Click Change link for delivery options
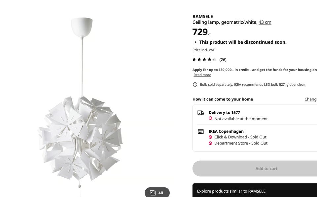This screenshot has width=317, height=197. 310,99
